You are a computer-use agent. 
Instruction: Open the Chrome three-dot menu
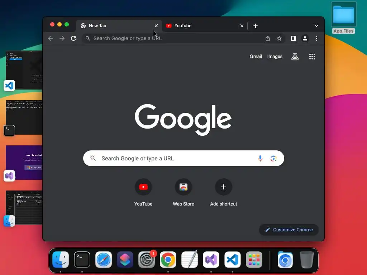click(316, 38)
